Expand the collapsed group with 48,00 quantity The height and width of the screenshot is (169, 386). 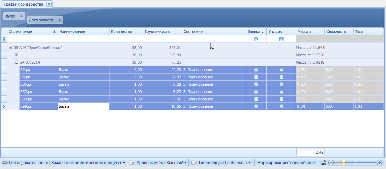tap(17, 55)
